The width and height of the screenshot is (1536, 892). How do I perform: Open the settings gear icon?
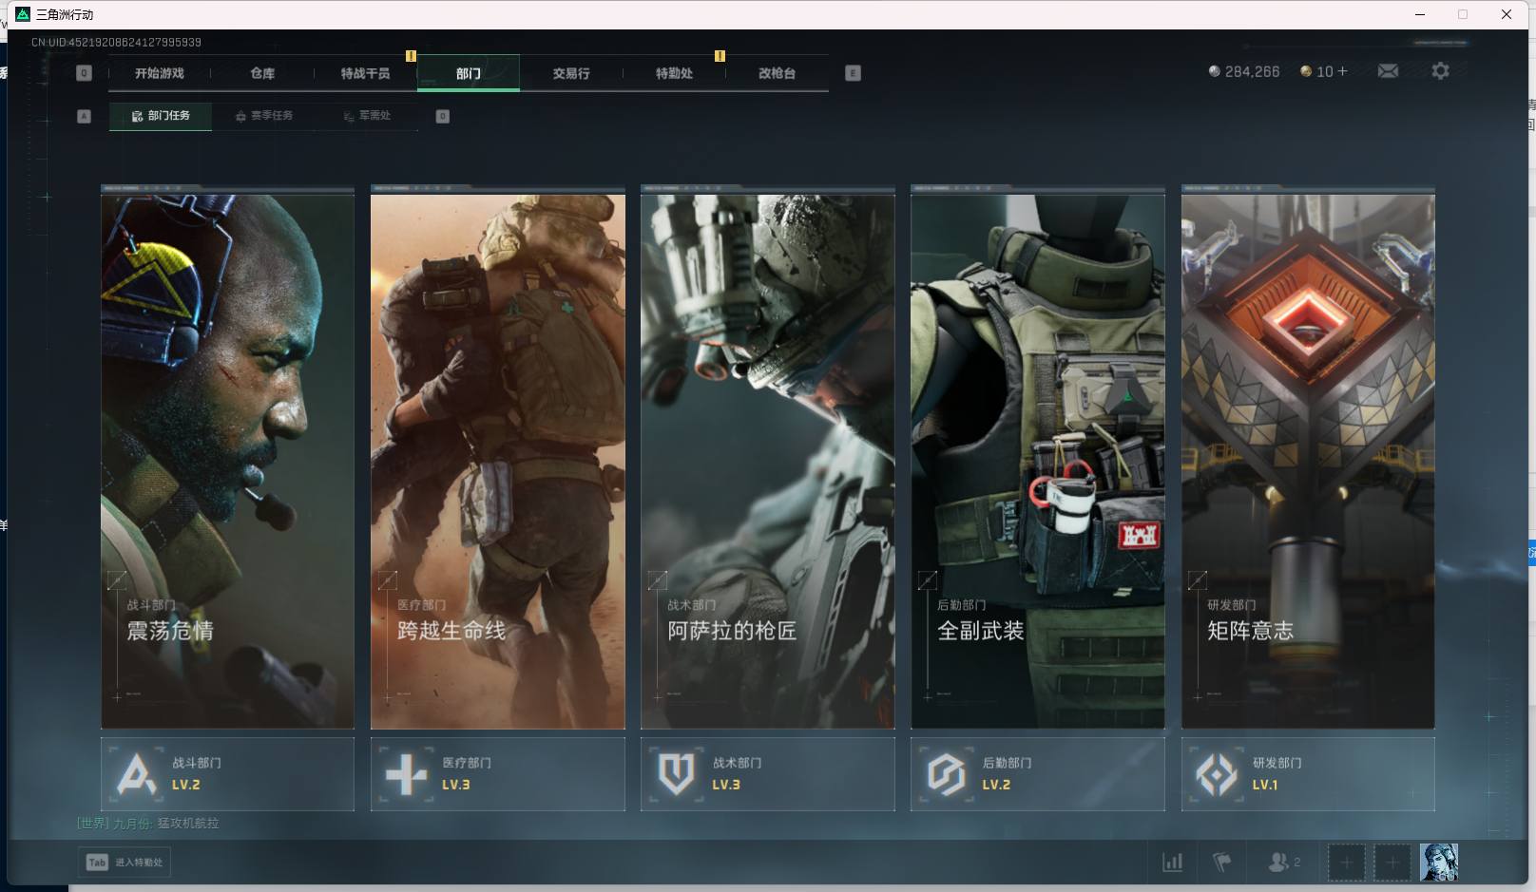[x=1440, y=71]
